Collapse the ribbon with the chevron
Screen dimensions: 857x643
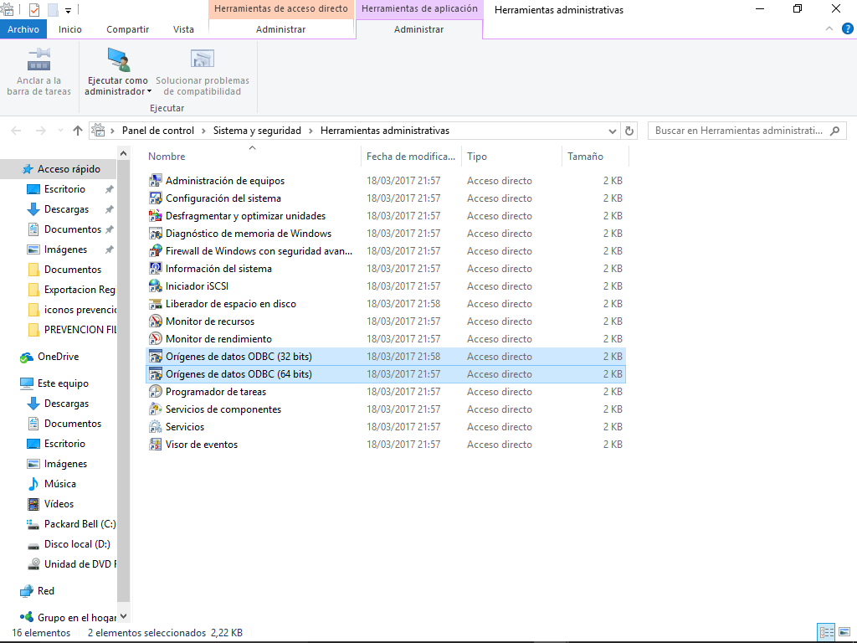[x=829, y=28]
